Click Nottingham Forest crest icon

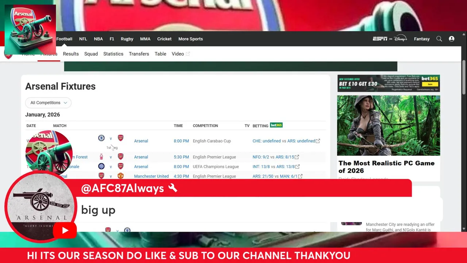(x=101, y=157)
